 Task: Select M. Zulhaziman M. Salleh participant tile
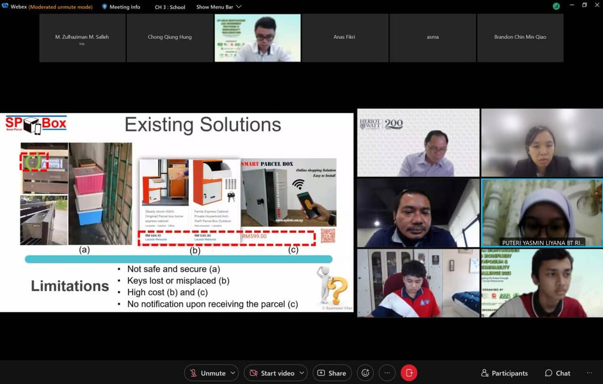pos(82,38)
